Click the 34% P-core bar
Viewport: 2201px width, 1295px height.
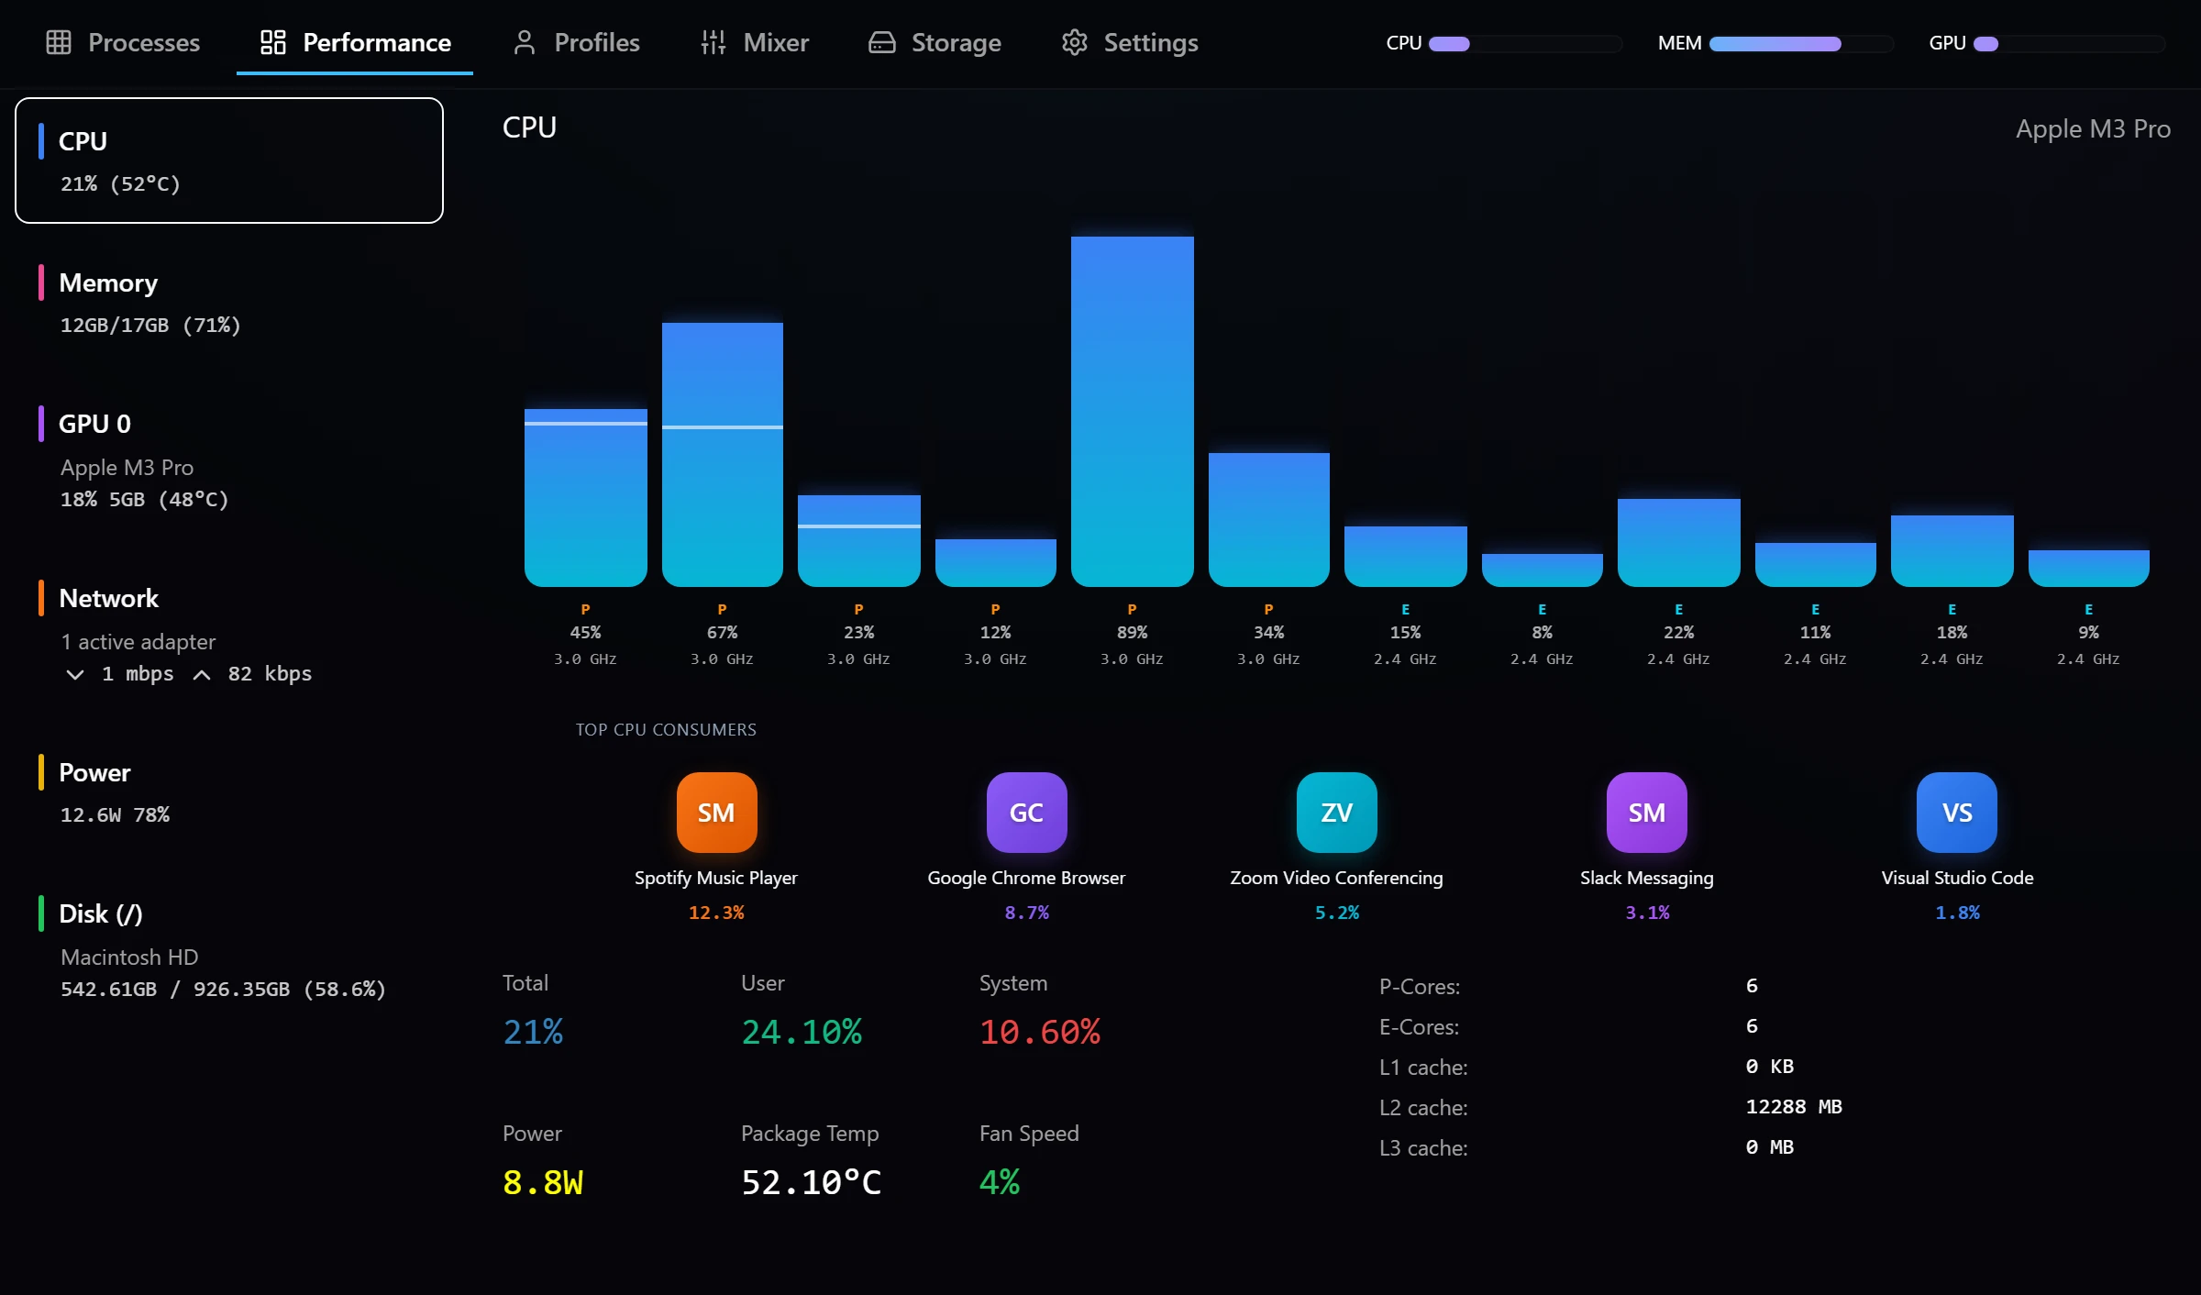tap(1269, 519)
